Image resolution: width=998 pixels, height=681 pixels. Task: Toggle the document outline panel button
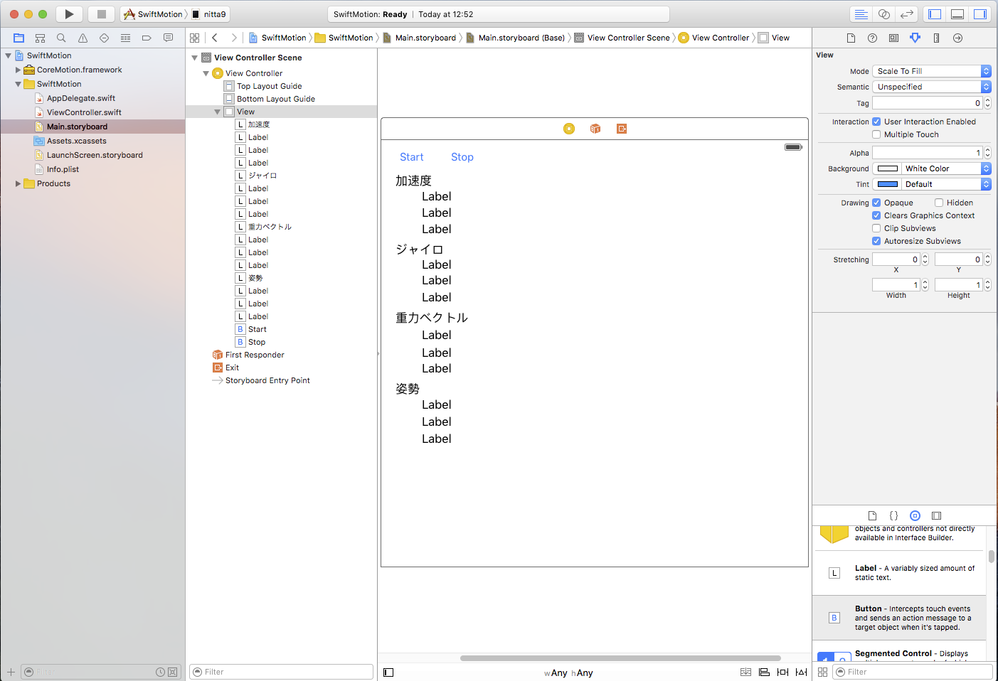coord(388,672)
